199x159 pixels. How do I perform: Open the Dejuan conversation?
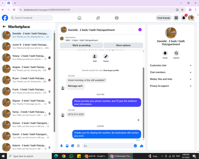(26, 102)
